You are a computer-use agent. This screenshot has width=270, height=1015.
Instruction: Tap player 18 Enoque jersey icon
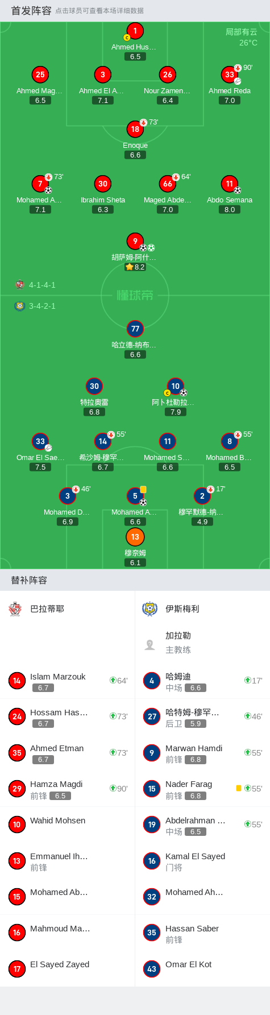coord(135,129)
